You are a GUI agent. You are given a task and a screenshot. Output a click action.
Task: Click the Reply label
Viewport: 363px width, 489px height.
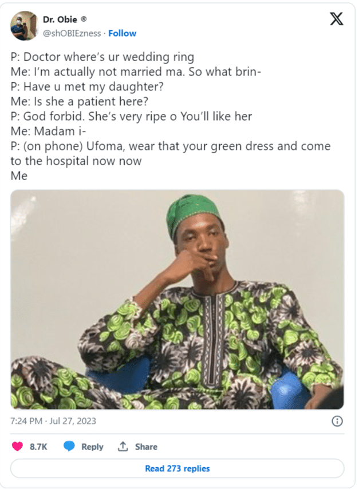point(92,447)
